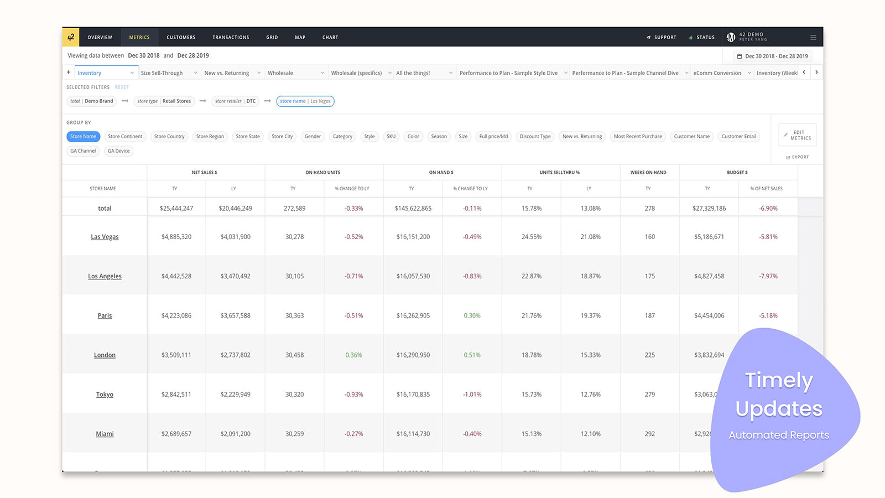This screenshot has width=885, height=498.
Task: Click the user avatar icon
Action: pos(731,37)
